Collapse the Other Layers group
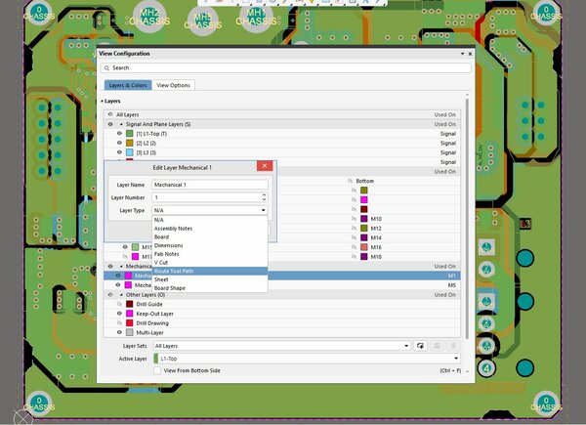586x425 pixels. [121, 294]
